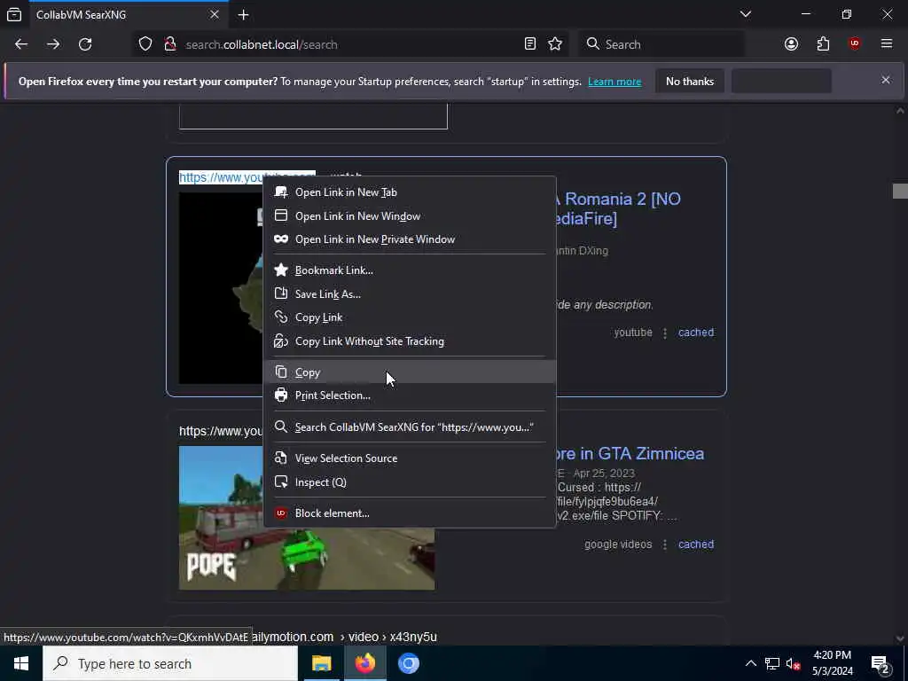Open a new tab with the plus button

243,14
